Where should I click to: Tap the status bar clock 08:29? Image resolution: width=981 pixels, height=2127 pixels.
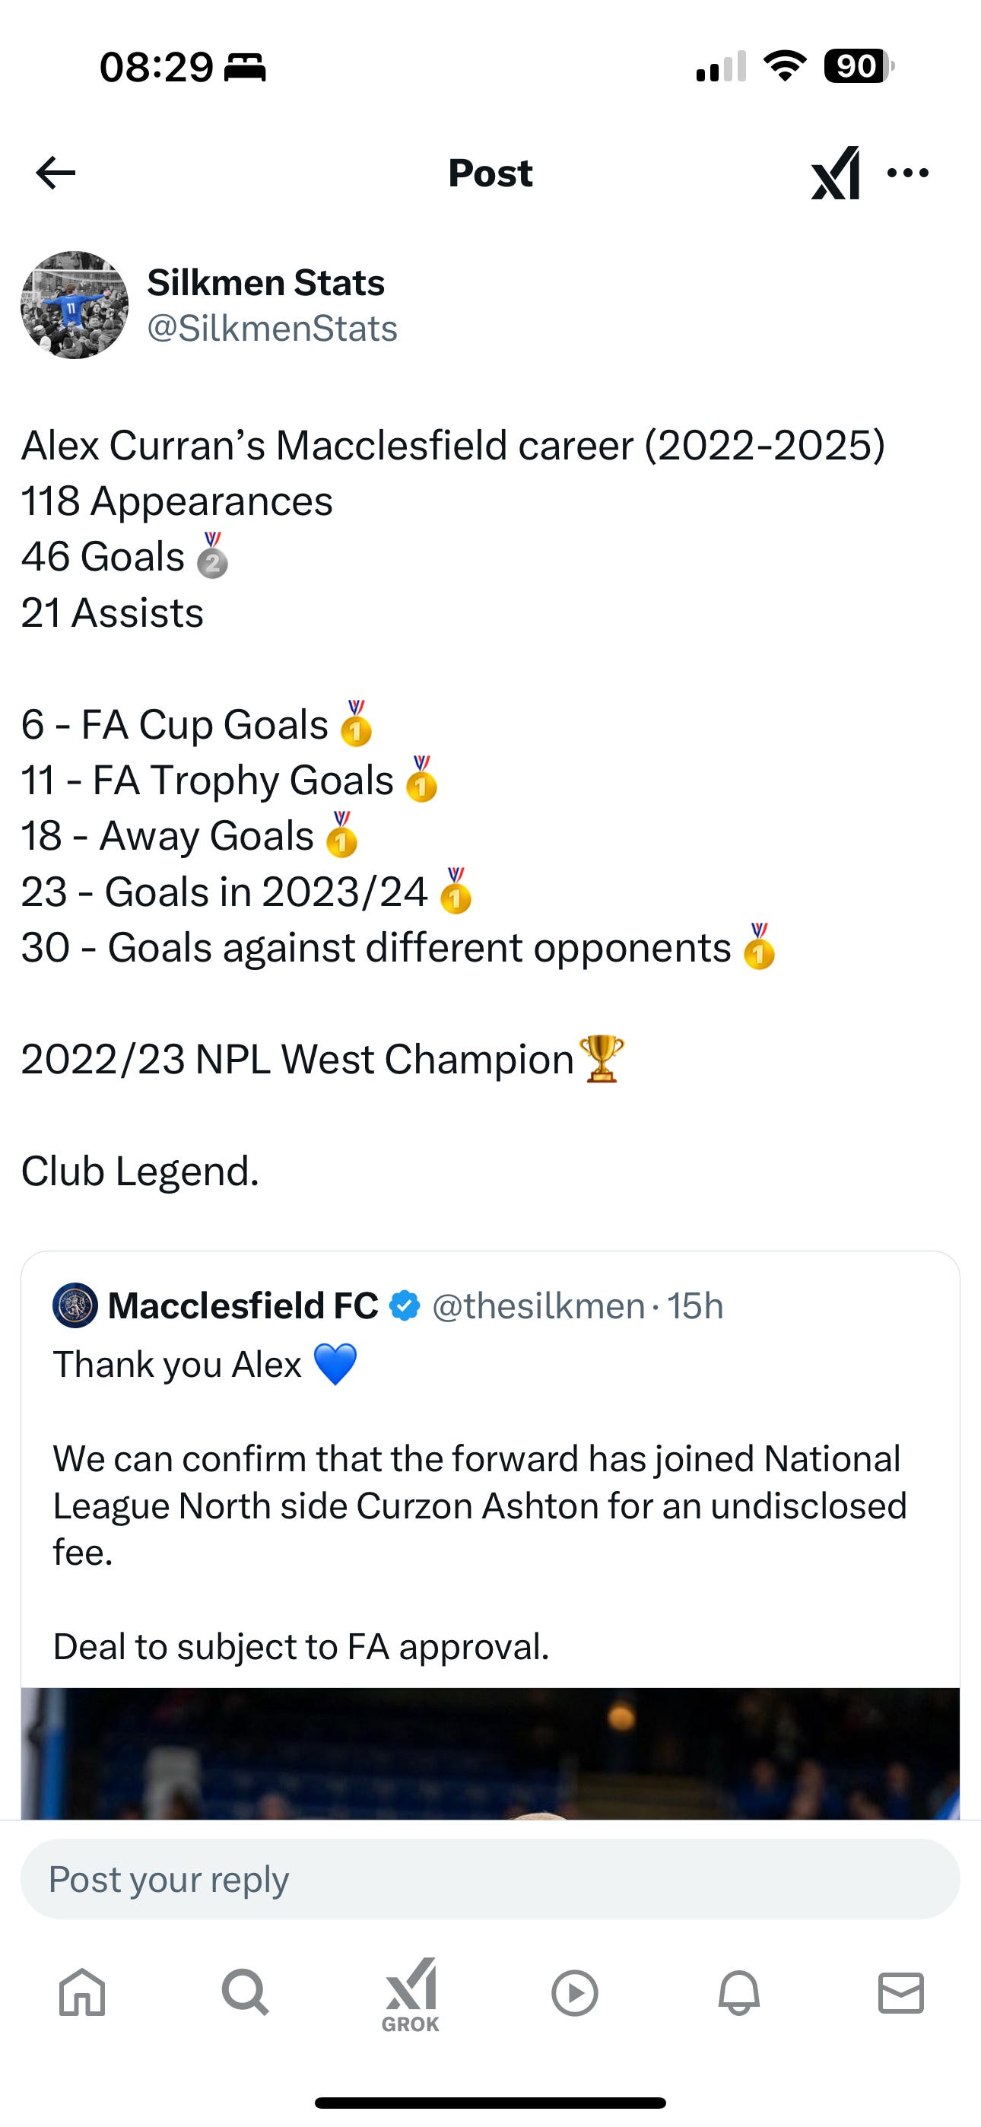click(x=156, y=67)
